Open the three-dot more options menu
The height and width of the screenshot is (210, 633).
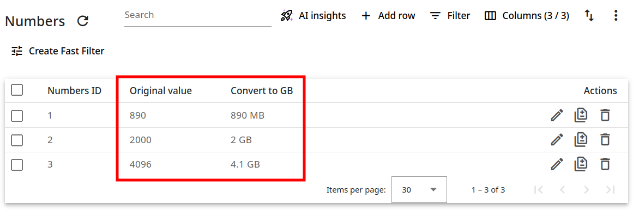(615, 16)
